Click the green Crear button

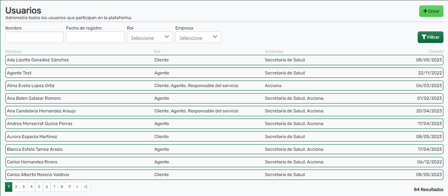coord(431,11)
